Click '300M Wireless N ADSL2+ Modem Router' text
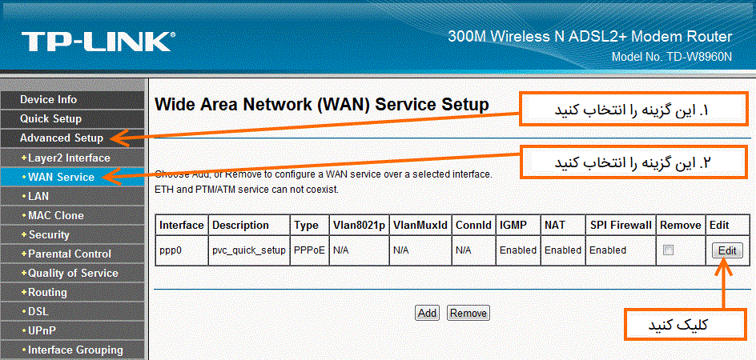 coord(590,37)
